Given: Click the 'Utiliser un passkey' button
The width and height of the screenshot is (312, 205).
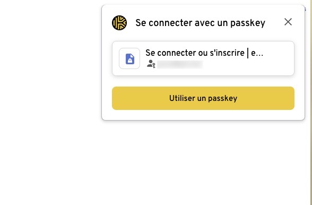Looking at the screenshot, I should click(x=203, y=98).
